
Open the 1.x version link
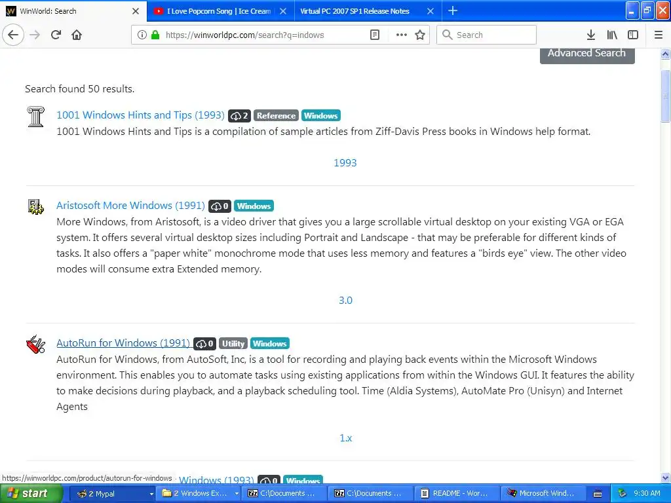point(345,438)
